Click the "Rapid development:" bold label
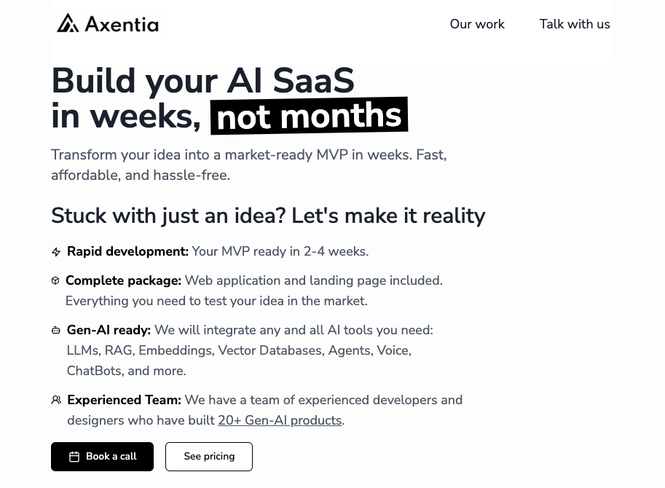665x488 pixels. point(127,251)
